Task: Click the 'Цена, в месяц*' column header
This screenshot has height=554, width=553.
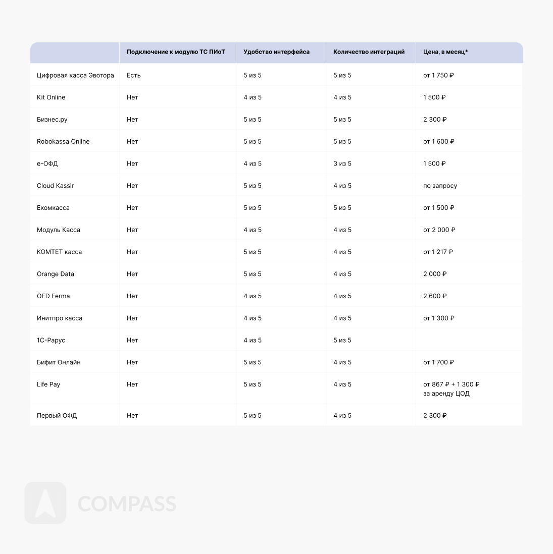Action: pyautogui.click(x=445, y=52)
